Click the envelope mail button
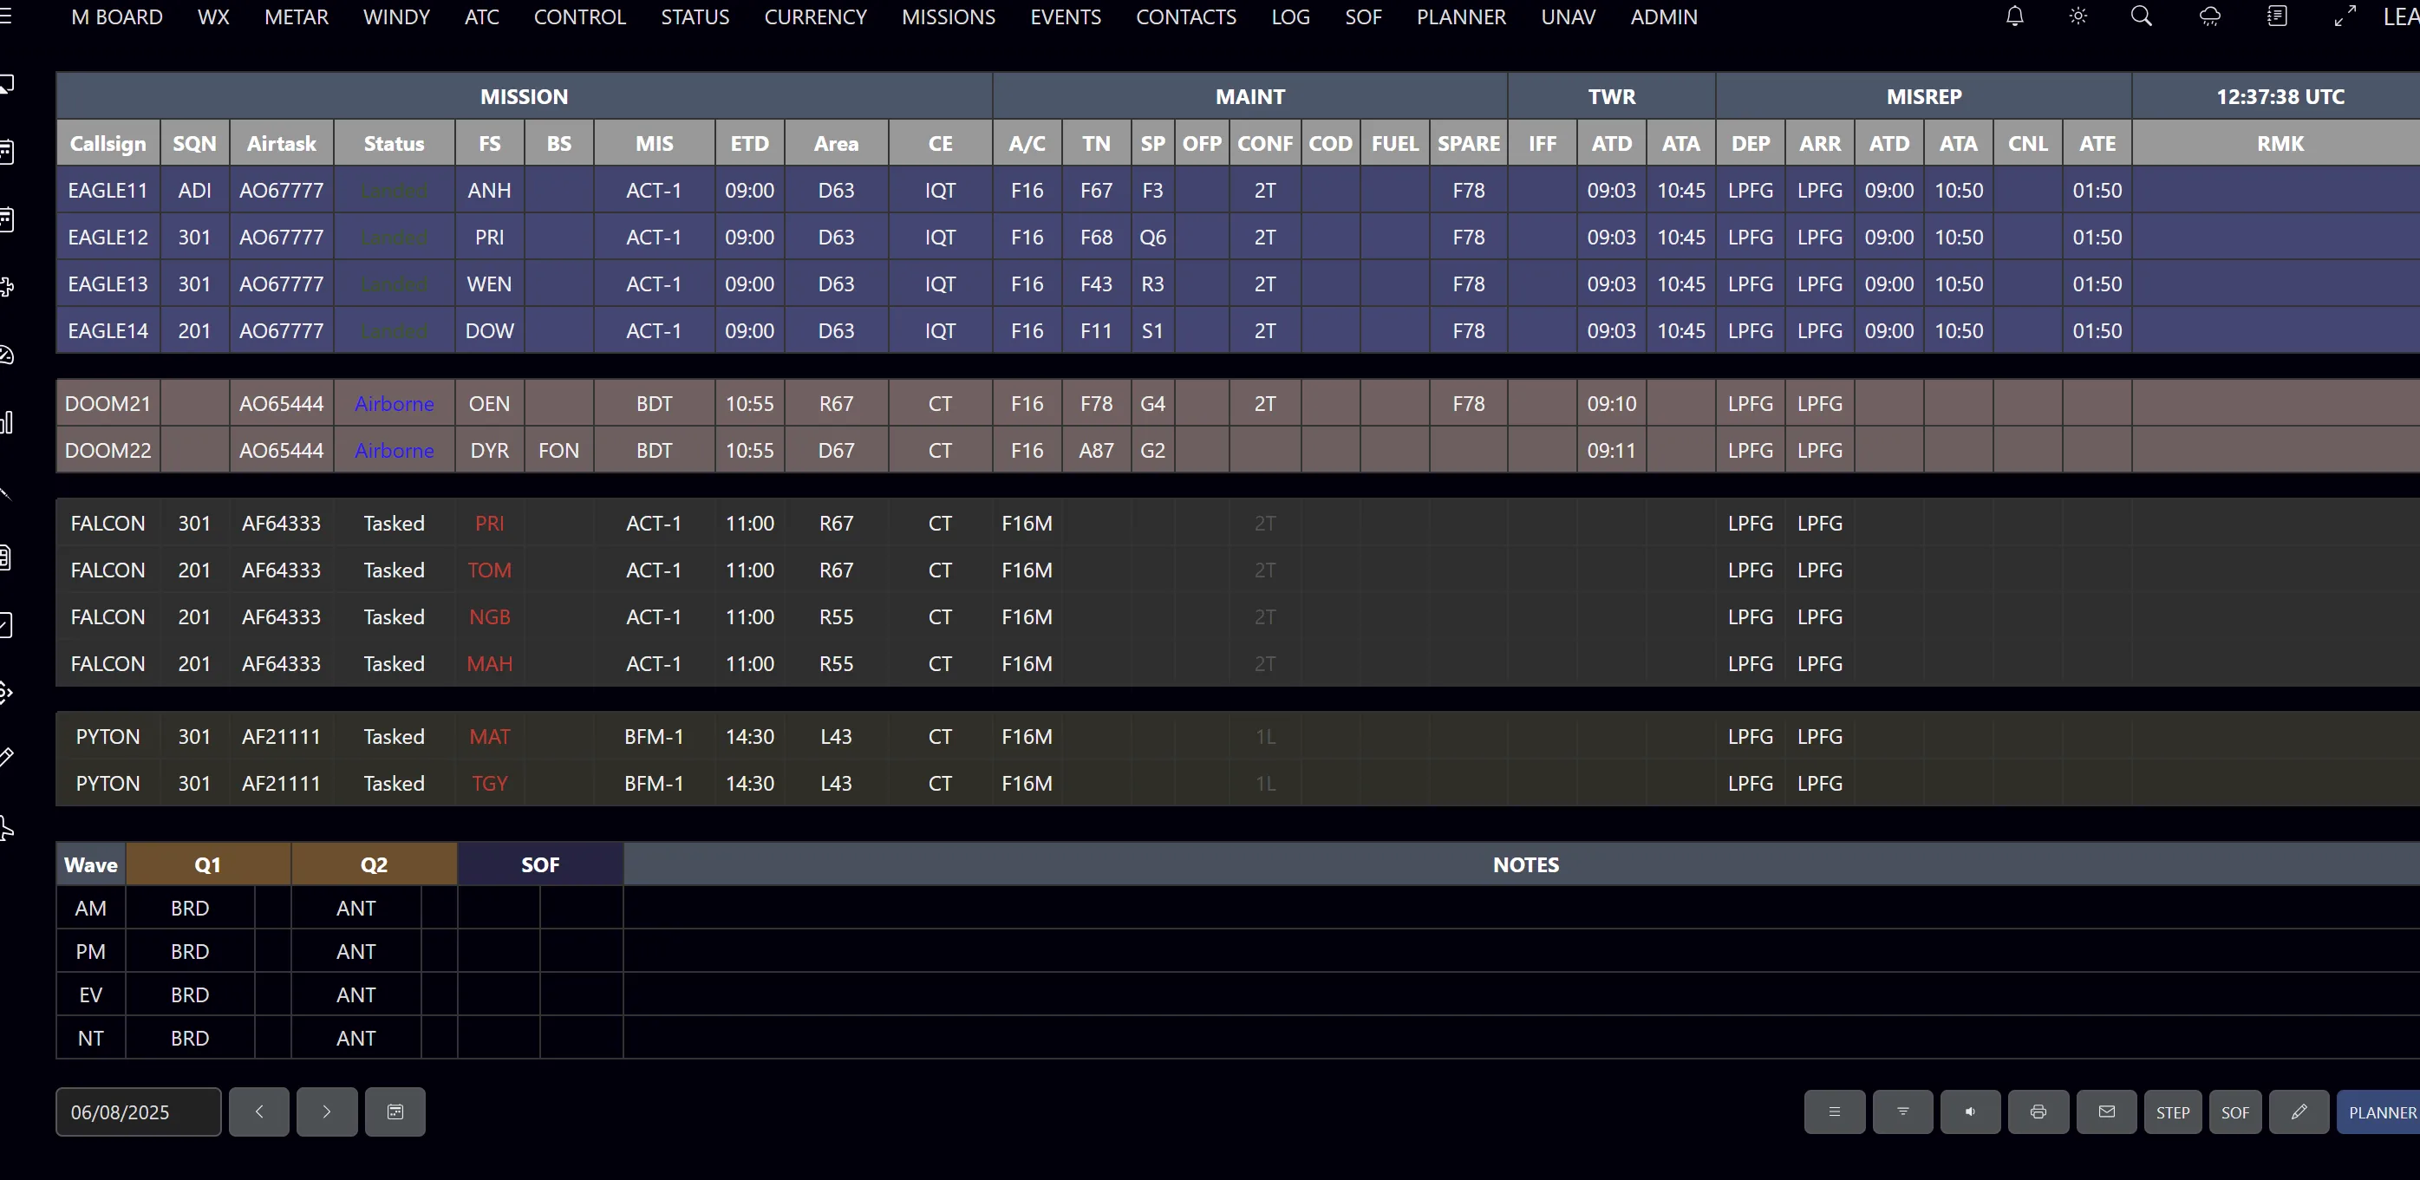The height and width of the screenshot is (1180, 2420). [2106, 1112]
